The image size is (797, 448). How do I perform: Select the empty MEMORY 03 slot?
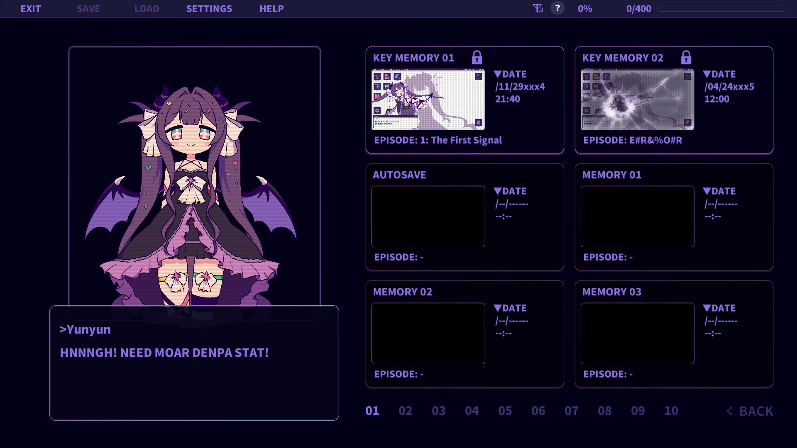click(637, 334)
